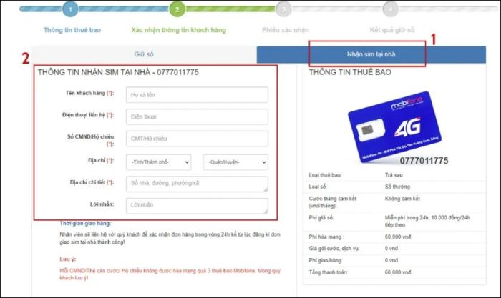
Task: Click the Miễn phí trong 24h fee text
Action: click(x=427, y=221)
